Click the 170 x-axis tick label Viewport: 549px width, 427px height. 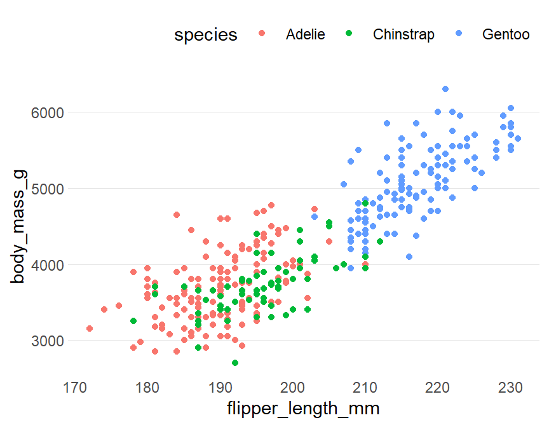pyautogui.click(x=75, y=386)
